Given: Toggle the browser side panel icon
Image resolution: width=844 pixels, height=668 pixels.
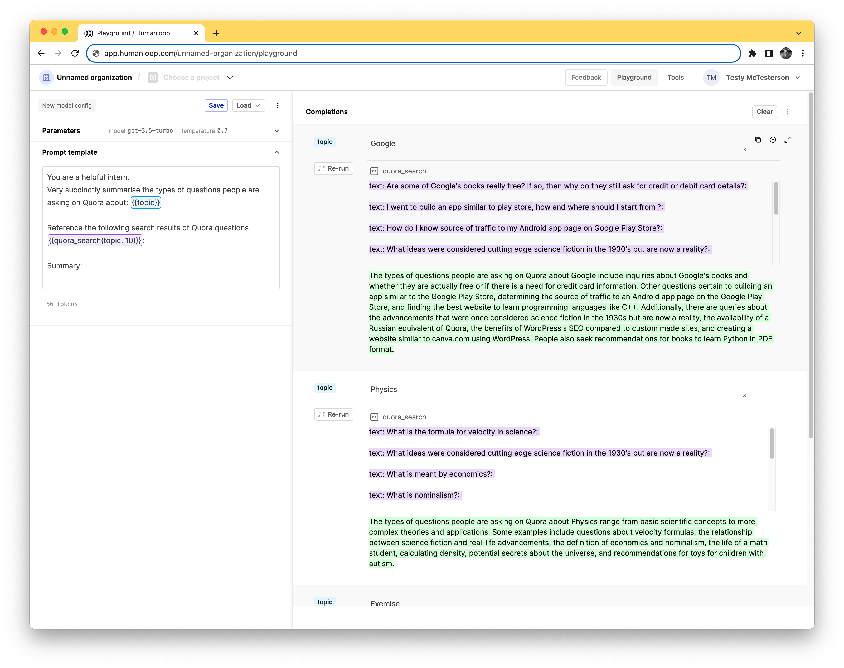Looking at the screenshot, I should click(769, 53).
